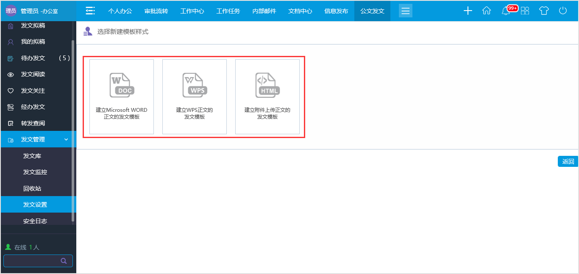Click the sidebar list toggle icon
The height and width of the screenshot is (274, 579).
tap(90, 10)
